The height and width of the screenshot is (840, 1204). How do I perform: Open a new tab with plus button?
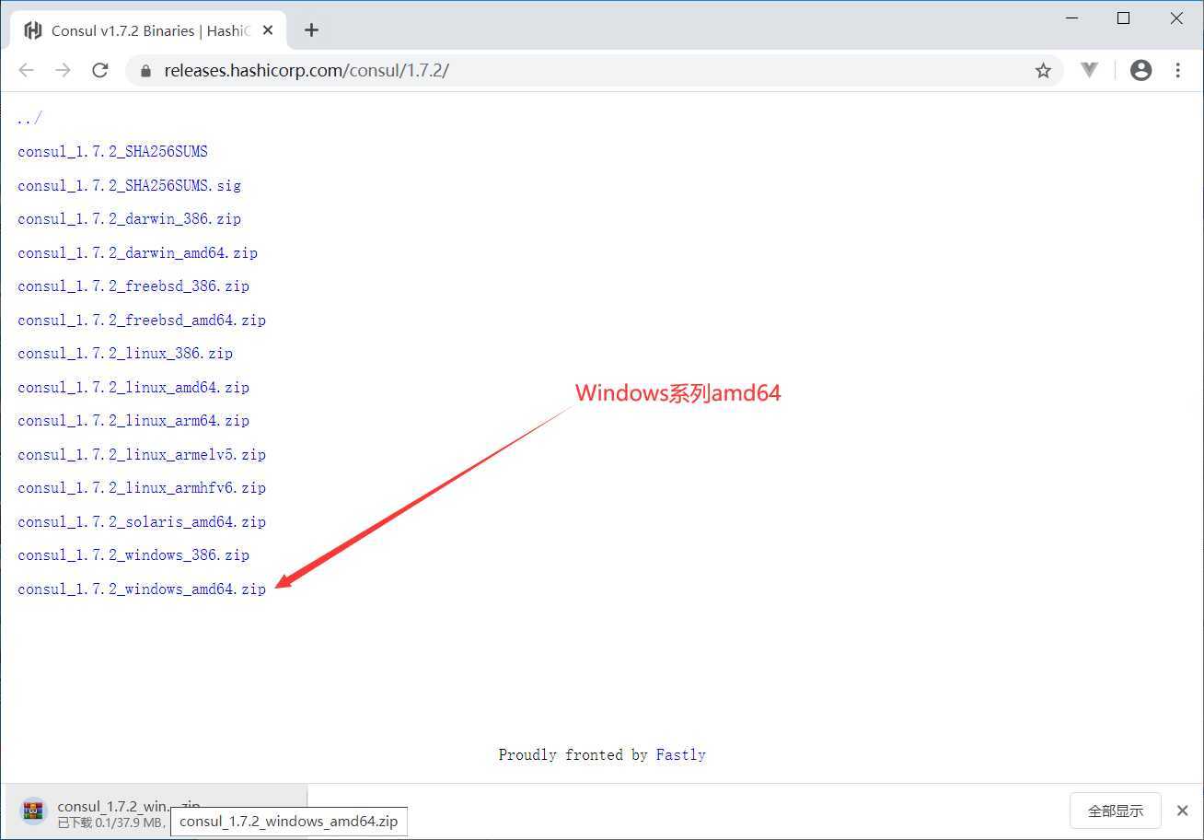311,30
